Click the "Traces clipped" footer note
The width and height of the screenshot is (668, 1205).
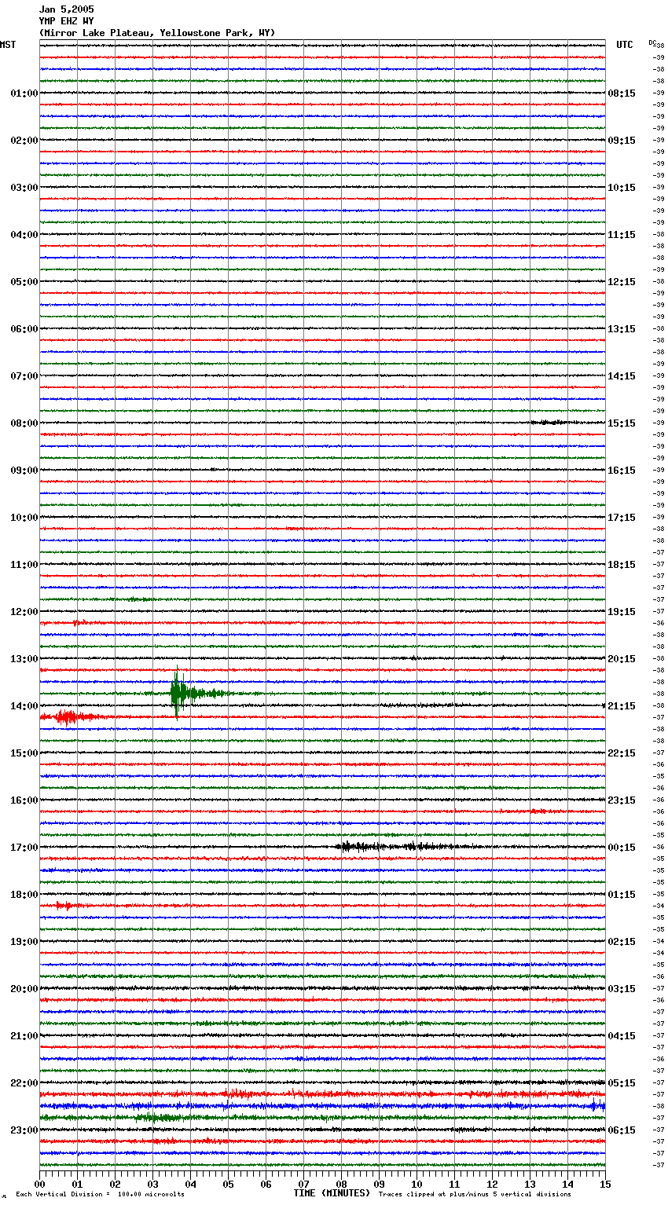475,1195
